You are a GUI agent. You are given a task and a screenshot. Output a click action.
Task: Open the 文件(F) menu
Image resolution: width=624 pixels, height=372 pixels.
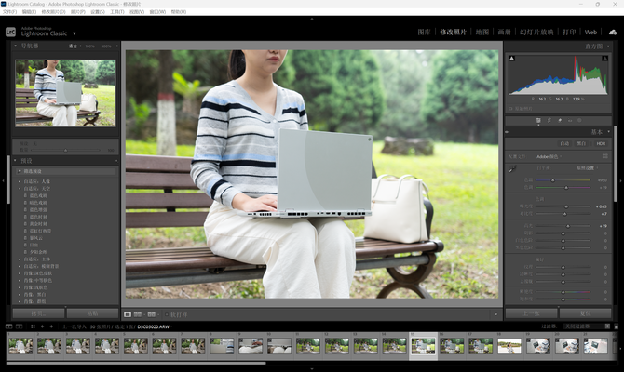point(10,12)
